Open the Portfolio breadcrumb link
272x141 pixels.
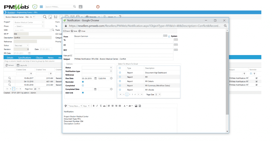pyautogui.click(x=11, y=12)
